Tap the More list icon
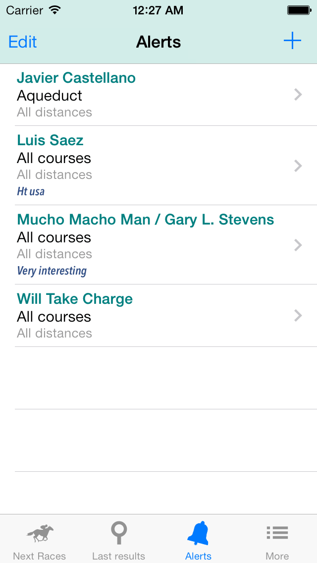This screenshot has width=317, height=563. 277,533
